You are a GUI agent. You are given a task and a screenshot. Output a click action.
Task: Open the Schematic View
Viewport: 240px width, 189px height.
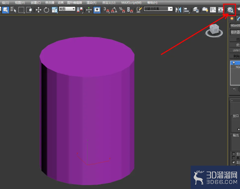[221, 10]
